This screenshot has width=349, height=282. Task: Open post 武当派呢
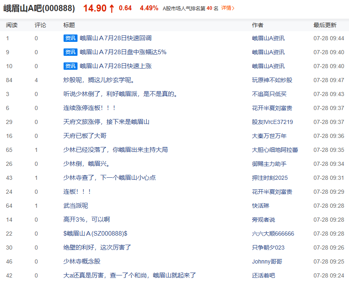(x=76, y=206)
